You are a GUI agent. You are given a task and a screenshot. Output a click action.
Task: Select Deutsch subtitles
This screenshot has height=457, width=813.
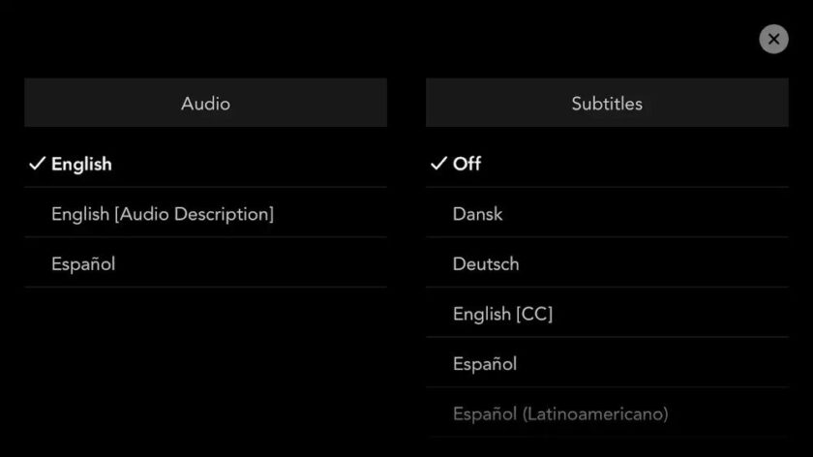coord(486,264)
